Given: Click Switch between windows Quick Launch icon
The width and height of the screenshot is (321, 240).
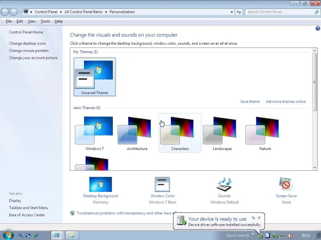Looking at the screenshot, I should coord(28,236).
